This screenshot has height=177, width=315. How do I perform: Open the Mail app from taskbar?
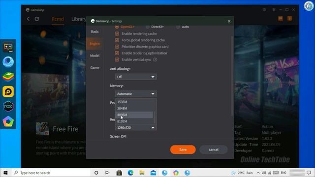coord(153,173)
